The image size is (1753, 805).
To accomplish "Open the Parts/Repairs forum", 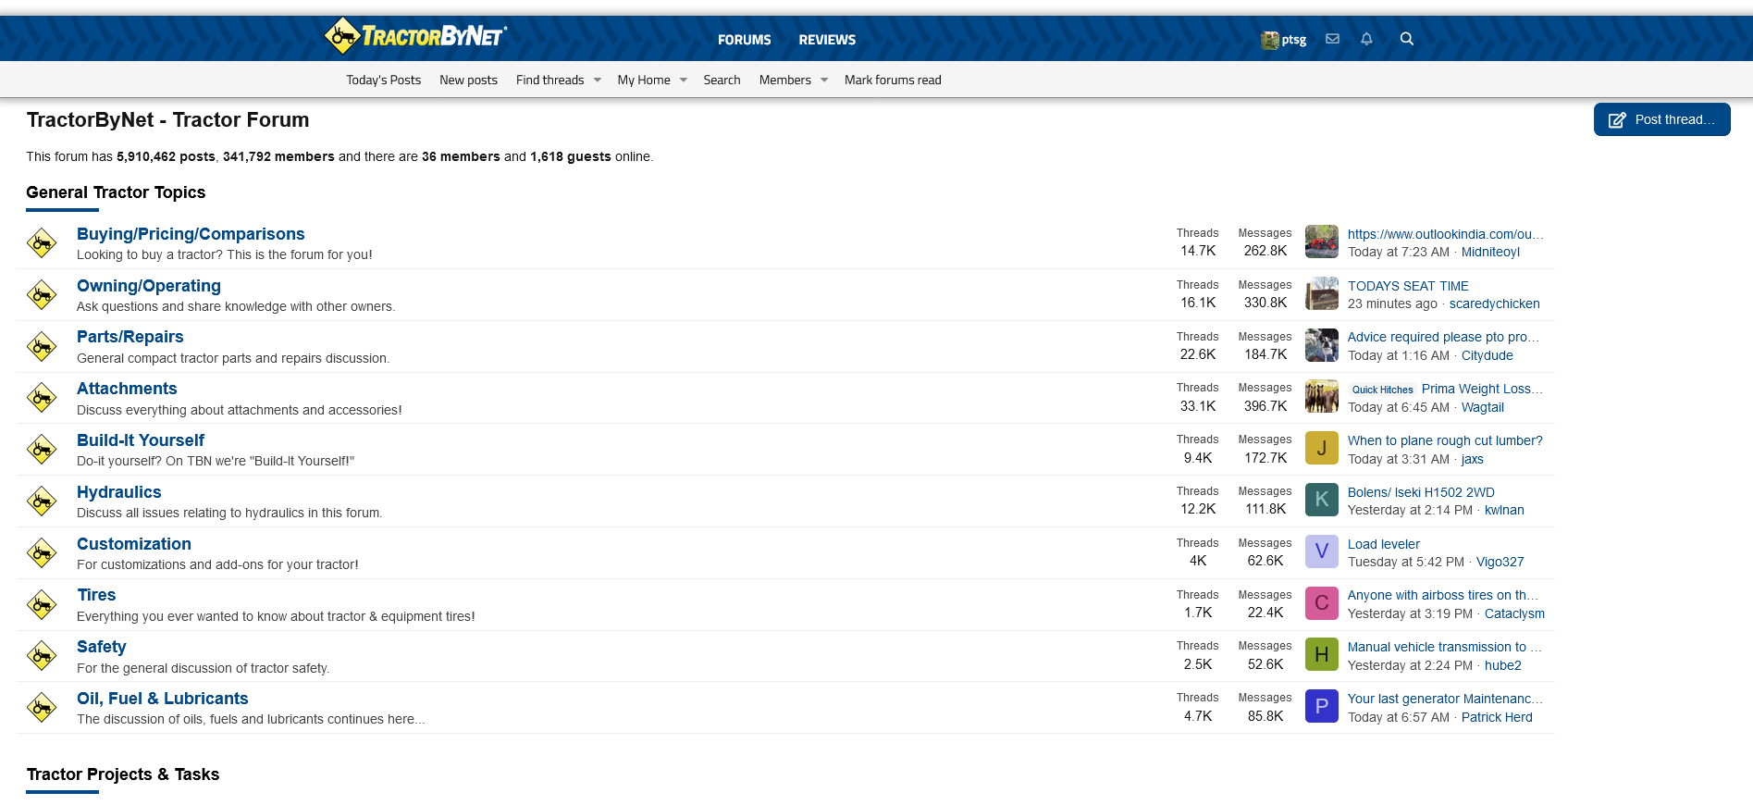I will tap(130, 337).
